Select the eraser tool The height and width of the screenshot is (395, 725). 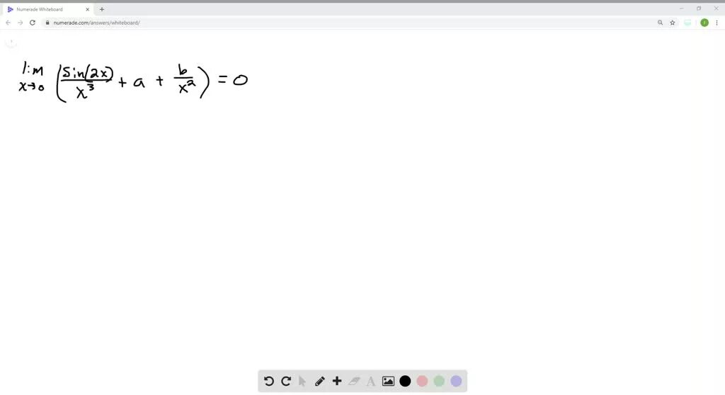click(x=354, y=381)
